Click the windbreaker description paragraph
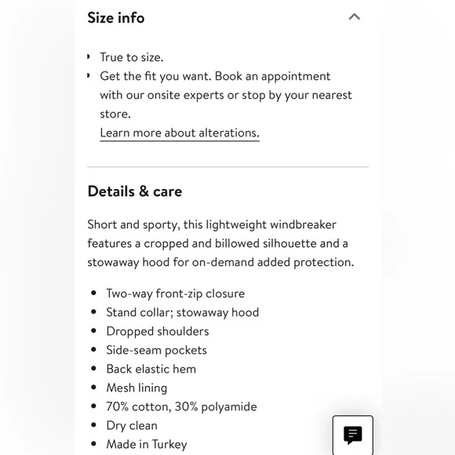This screenshot has width=455, height=455. pyautogui.click(x=220, y=243)
